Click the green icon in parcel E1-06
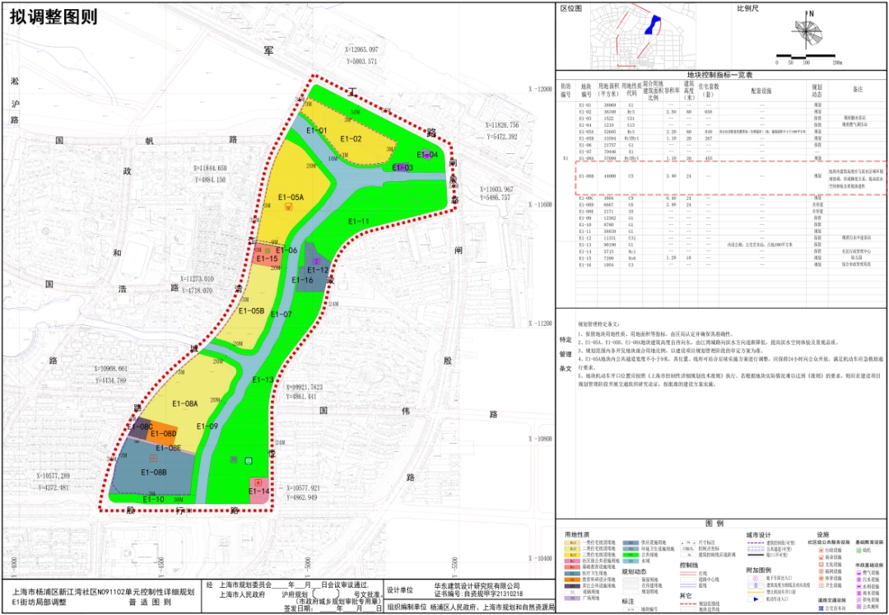 pos(267,249)
